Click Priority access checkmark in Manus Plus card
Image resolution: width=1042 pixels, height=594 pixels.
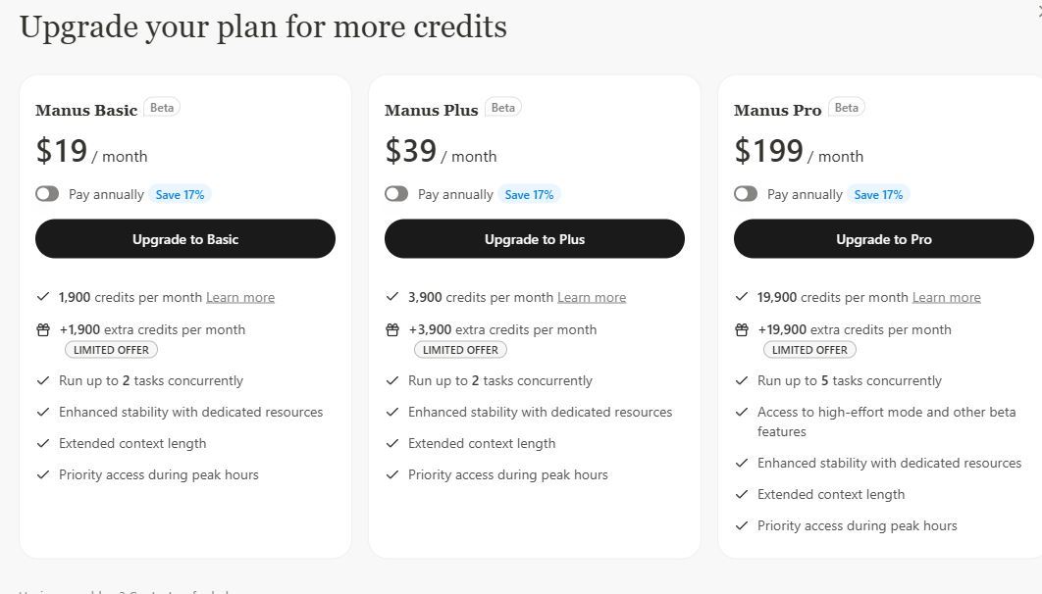392,474
